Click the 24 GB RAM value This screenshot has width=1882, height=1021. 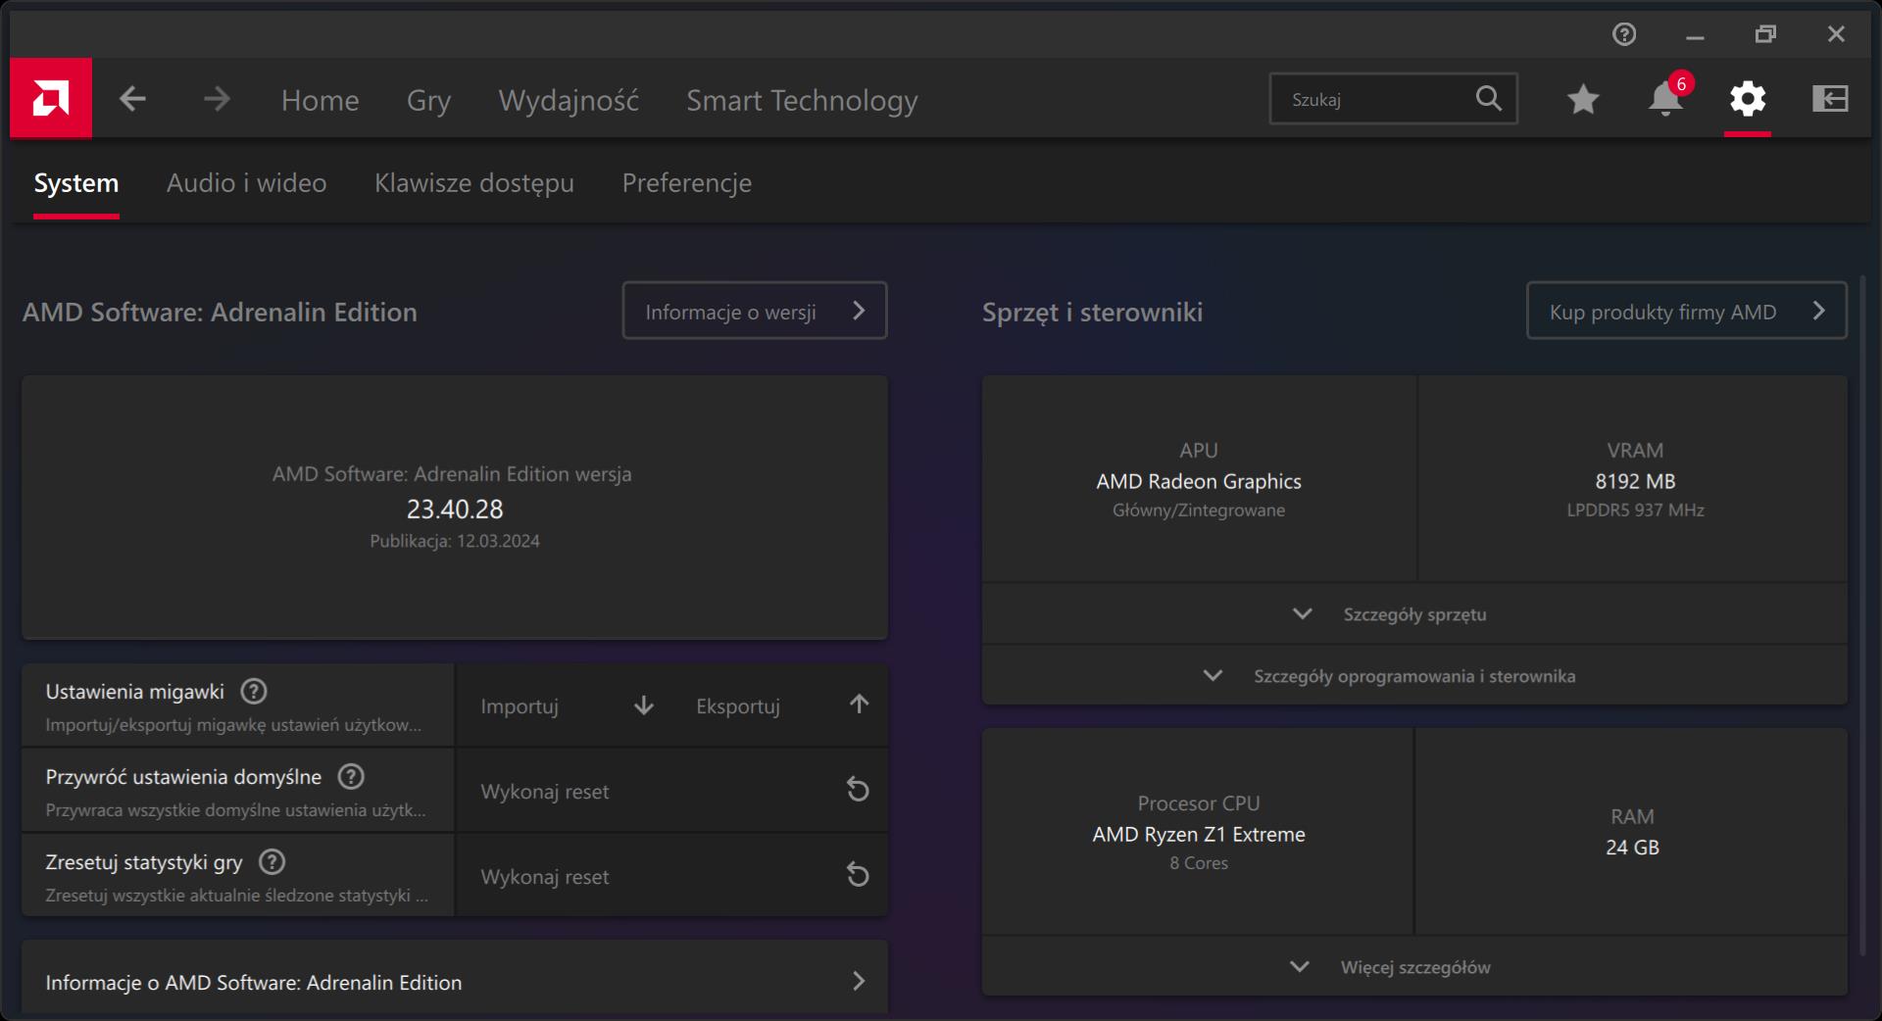point(1632,848)
